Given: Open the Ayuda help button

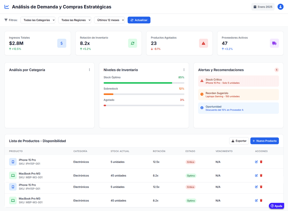Looking at the screenshot, I should (277, 206).
